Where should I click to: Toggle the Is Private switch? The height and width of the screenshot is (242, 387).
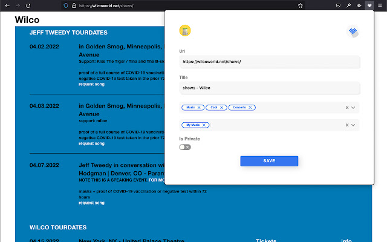(185, 147)
